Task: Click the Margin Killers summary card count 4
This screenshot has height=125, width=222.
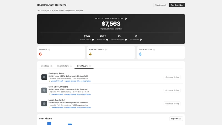Action: [x=90, y=54]
